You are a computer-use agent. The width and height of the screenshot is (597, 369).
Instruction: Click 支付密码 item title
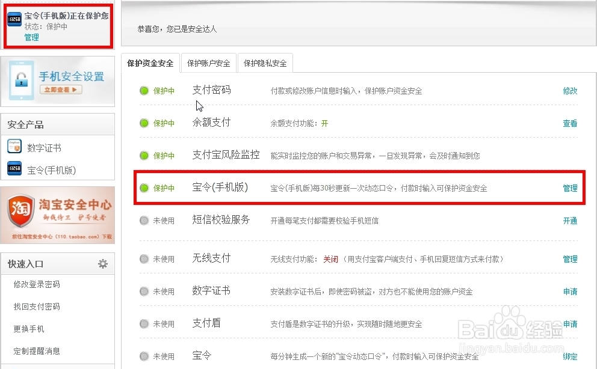click(212, 90)
